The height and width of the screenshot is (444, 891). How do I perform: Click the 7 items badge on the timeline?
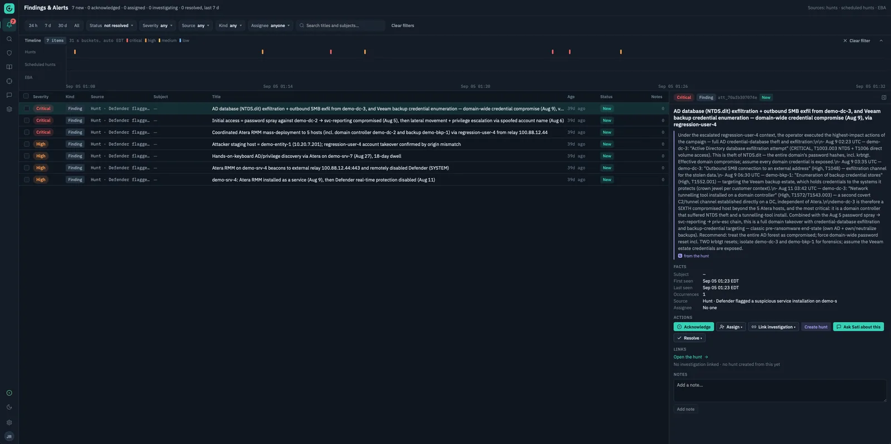click(x=55, y=41)
